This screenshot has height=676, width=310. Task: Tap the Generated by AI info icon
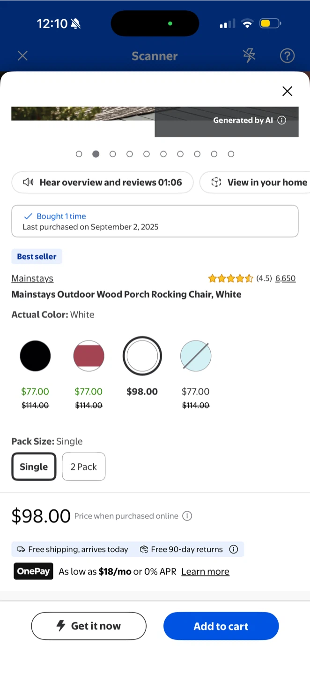coord(281,120)
